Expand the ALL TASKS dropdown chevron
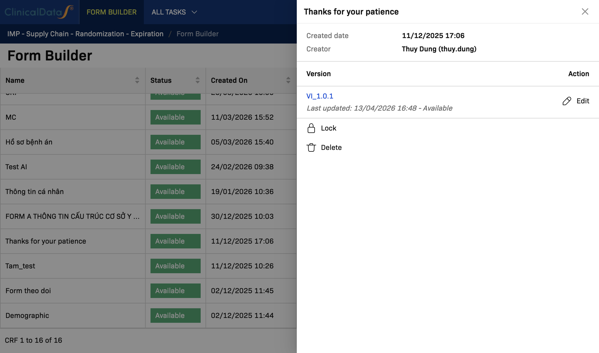599x353 pixels. [194, 12]
